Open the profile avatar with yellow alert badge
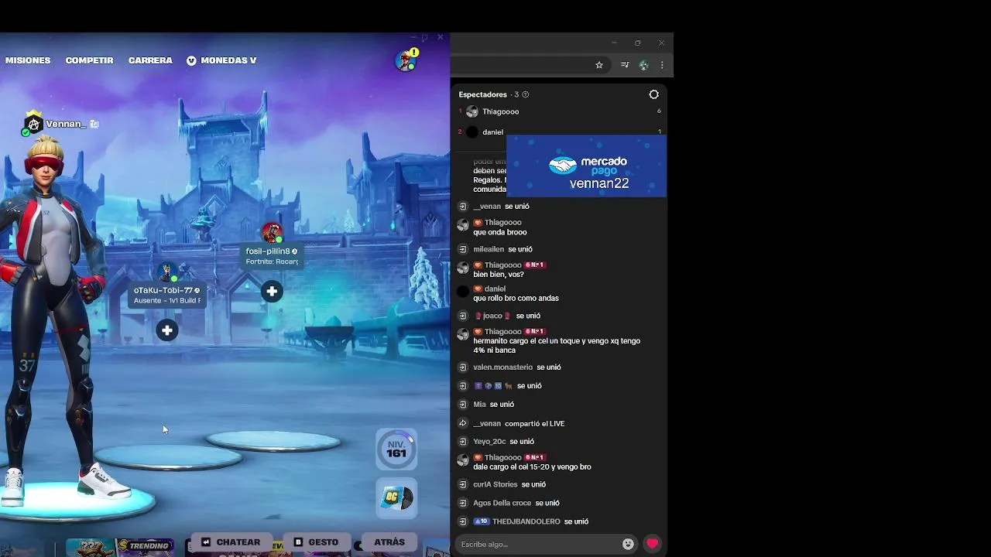Screen dimensions: 991x557 pyautogui.click(x=406, y=60)
